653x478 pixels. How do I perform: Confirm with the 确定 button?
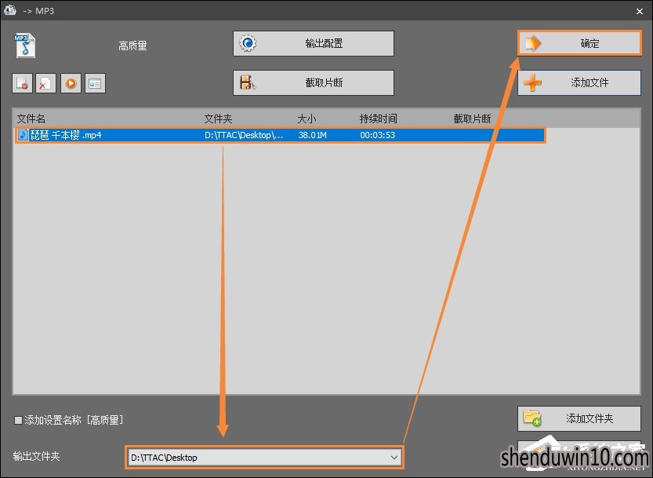579,43
